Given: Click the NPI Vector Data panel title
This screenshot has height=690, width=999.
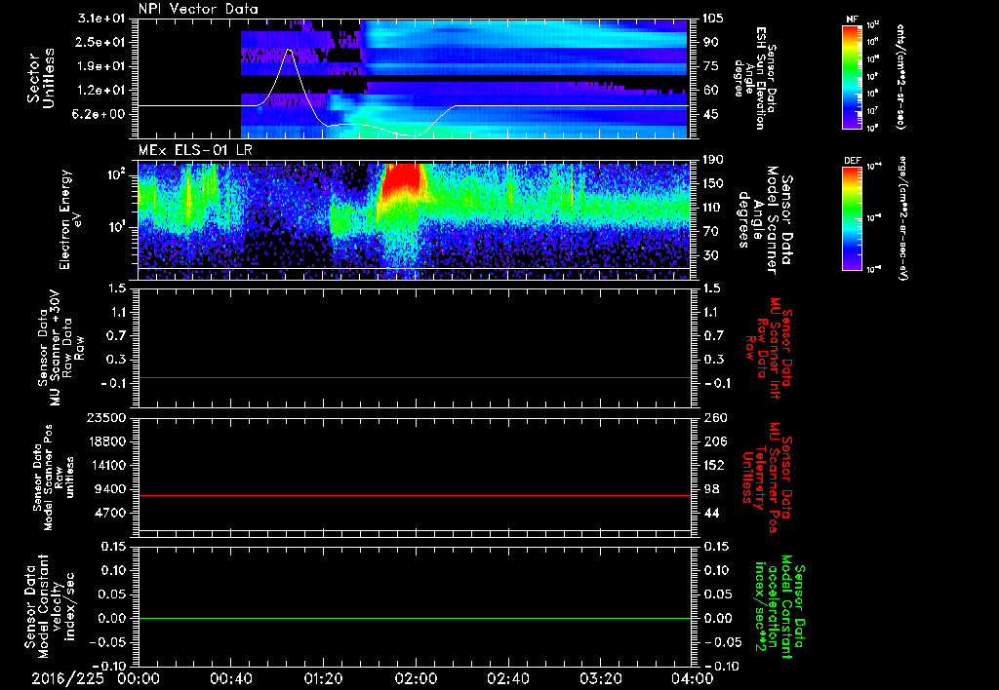Looking at the screenshot, I should click(x=199, y=9).
